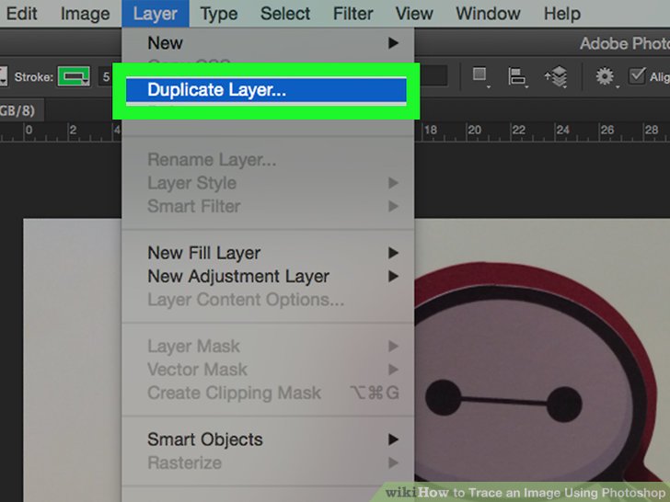Open the Window menu
Image resolution: width=670 pixels, height=502 pixels.
coord(488,14)
